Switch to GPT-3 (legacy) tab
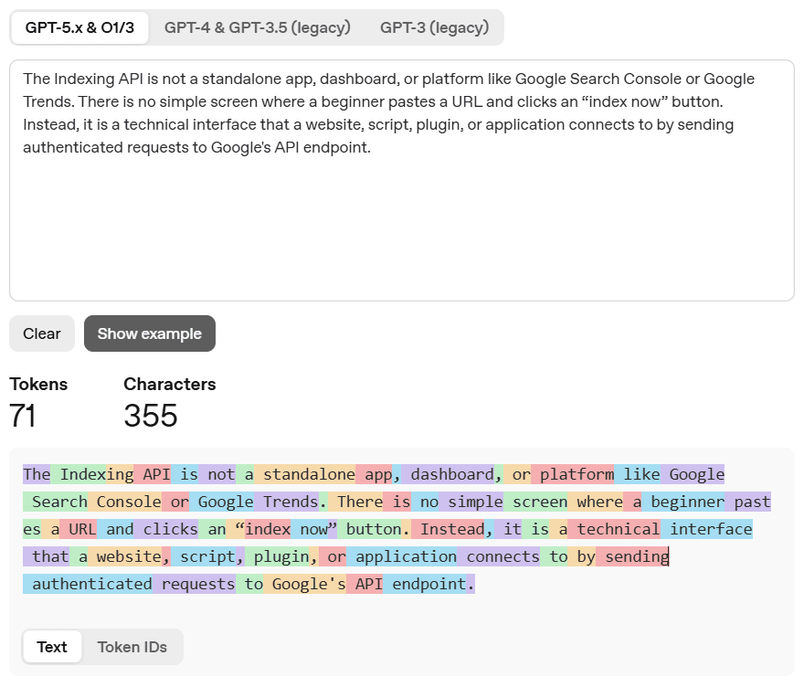Viewport: 804px width, 677px height. pyautogui.click(x=434, y=27)
